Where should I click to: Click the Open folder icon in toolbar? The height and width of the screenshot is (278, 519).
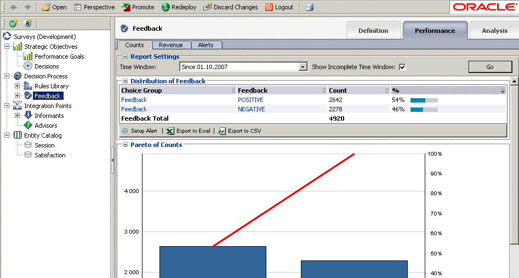(46, 7)
